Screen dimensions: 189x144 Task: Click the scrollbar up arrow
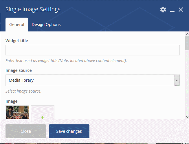click(x=187, y=34)
